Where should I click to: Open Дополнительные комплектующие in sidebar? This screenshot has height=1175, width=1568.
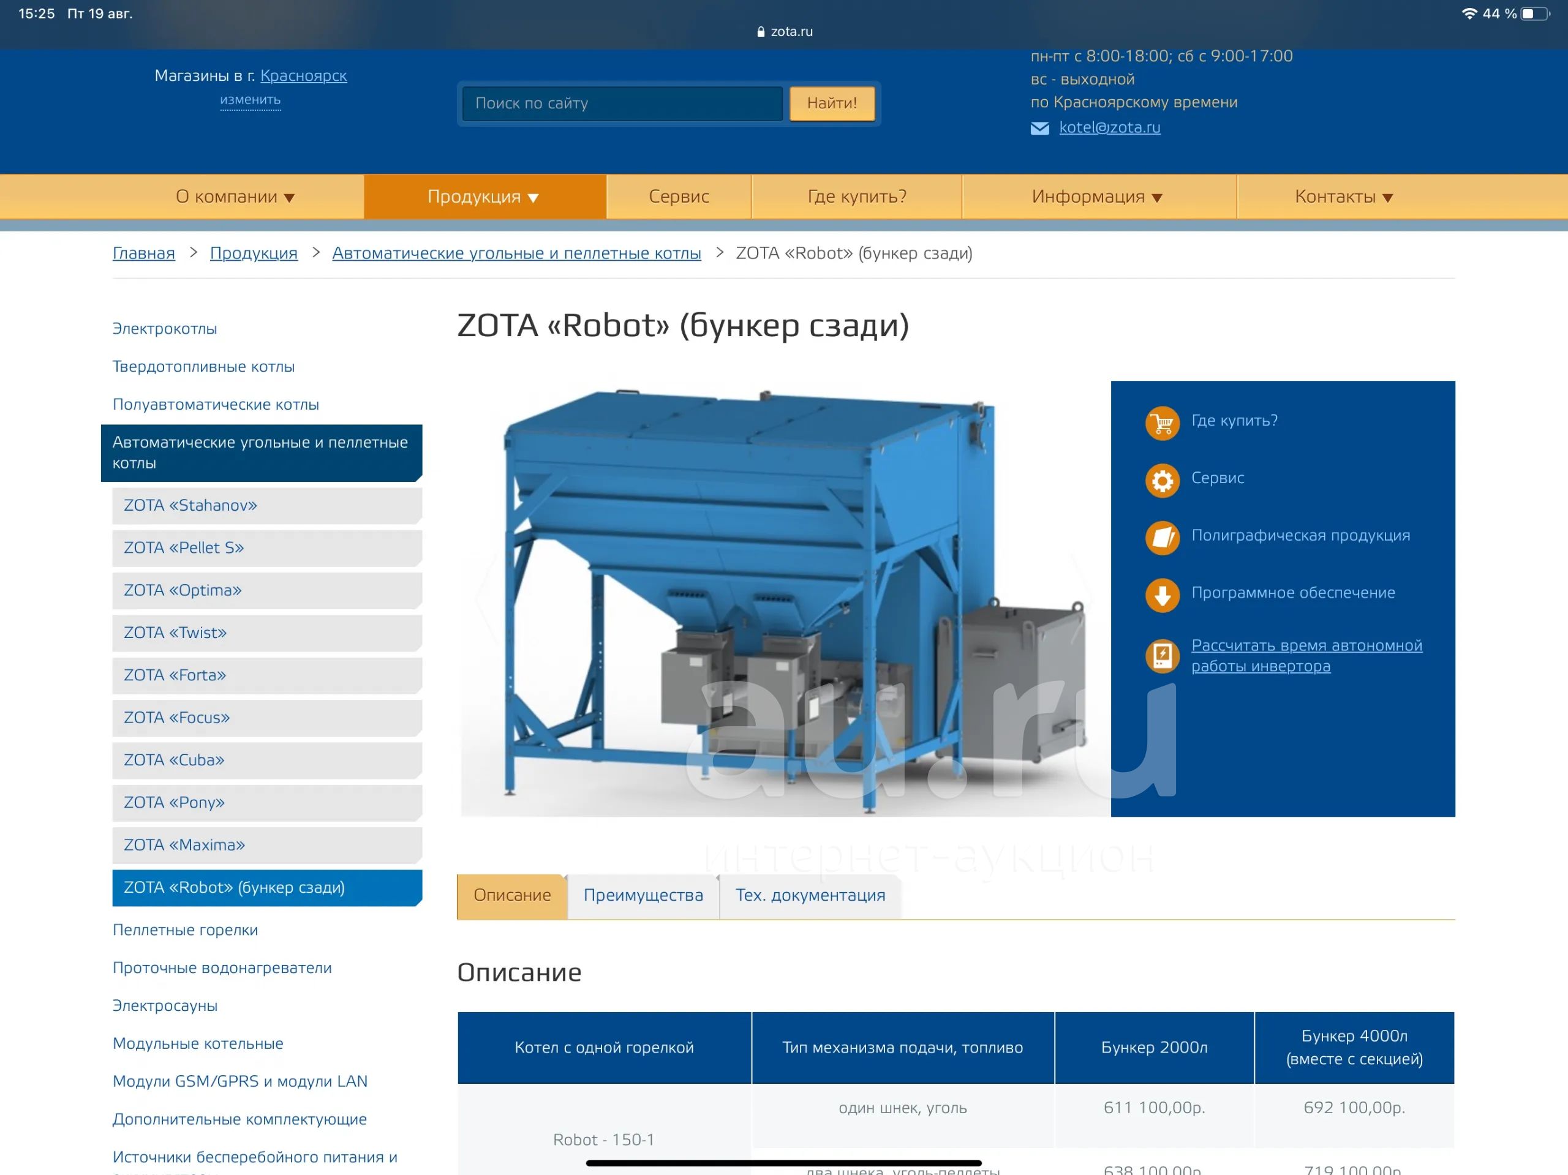coord(239,1120)
